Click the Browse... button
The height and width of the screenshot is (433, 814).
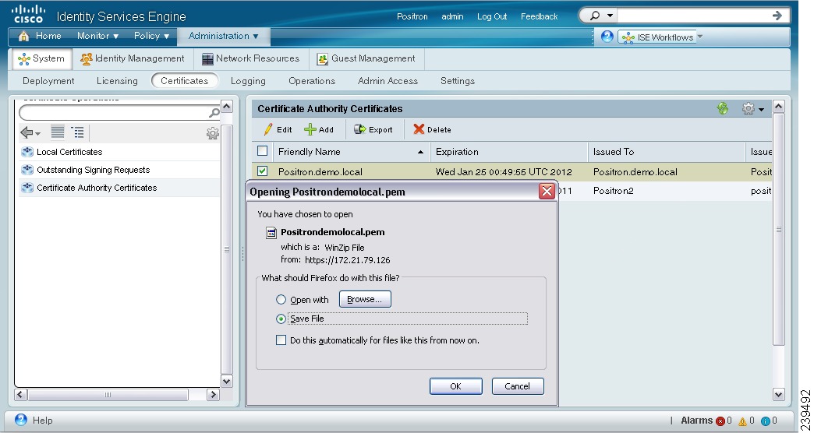pos(365,299)
